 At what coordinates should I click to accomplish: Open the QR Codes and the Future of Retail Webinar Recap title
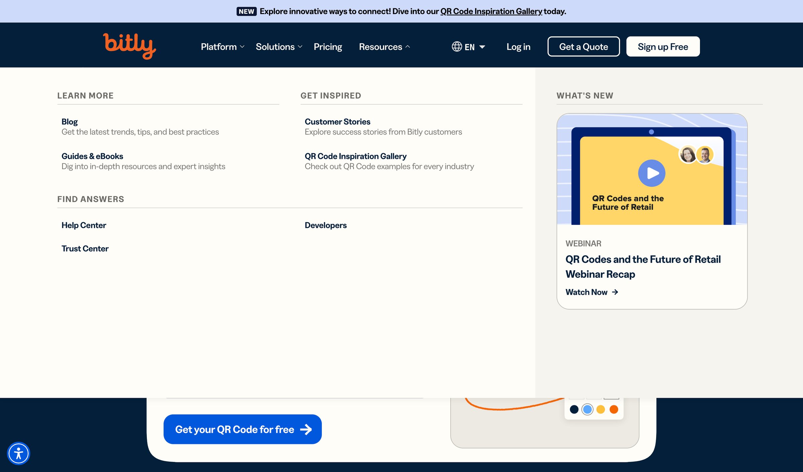[643, 267]
